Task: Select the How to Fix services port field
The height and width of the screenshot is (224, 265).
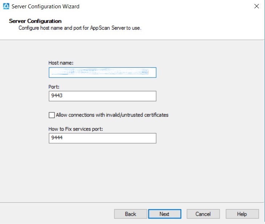Action: point(102,138)
